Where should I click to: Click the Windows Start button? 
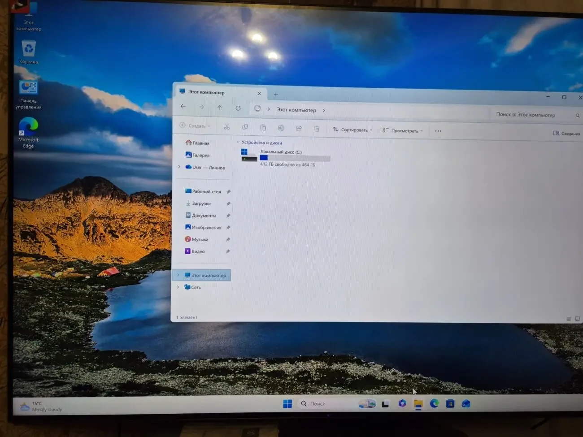287,404
